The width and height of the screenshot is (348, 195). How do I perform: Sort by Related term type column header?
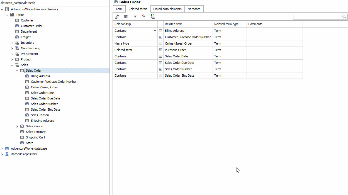point(226,24)
